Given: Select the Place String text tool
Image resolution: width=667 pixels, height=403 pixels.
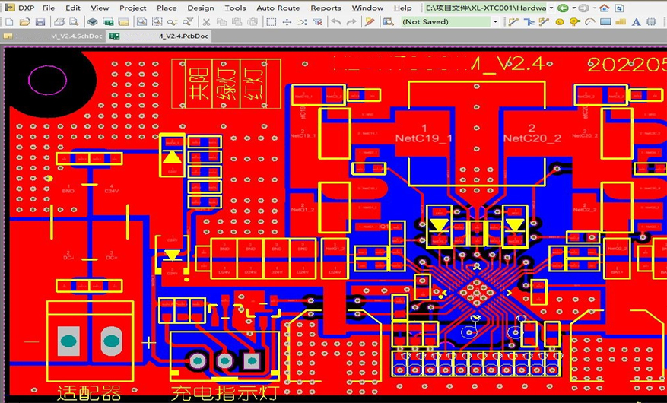Looking at the screenshot, I should point(637,22).
